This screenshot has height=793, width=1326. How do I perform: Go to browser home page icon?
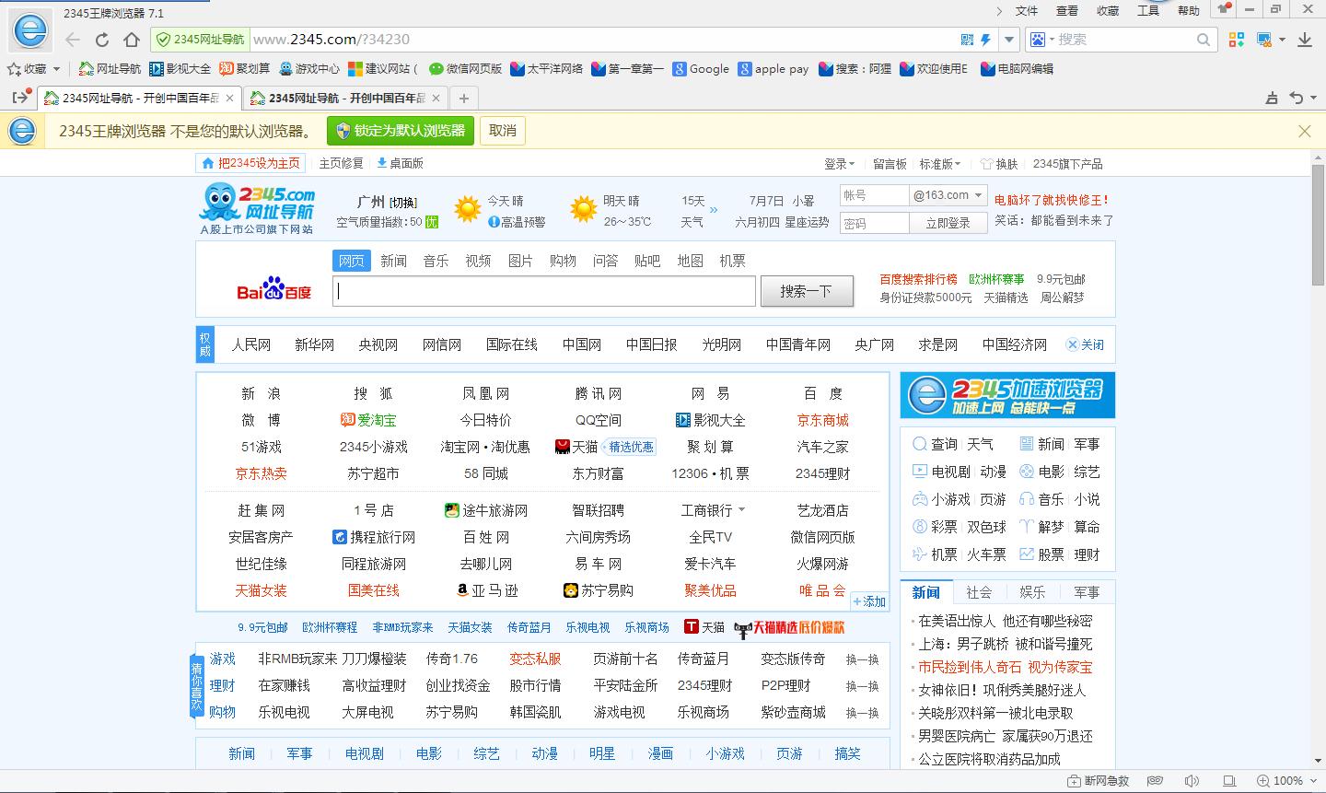click(132, 40)
